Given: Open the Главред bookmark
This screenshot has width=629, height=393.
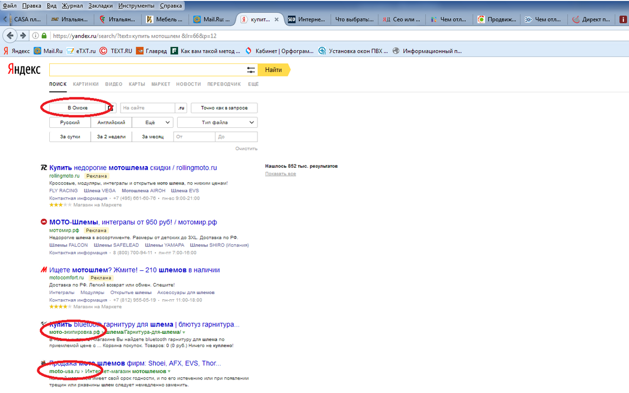Looking at the screenshot, I should (x=151, y=51).
